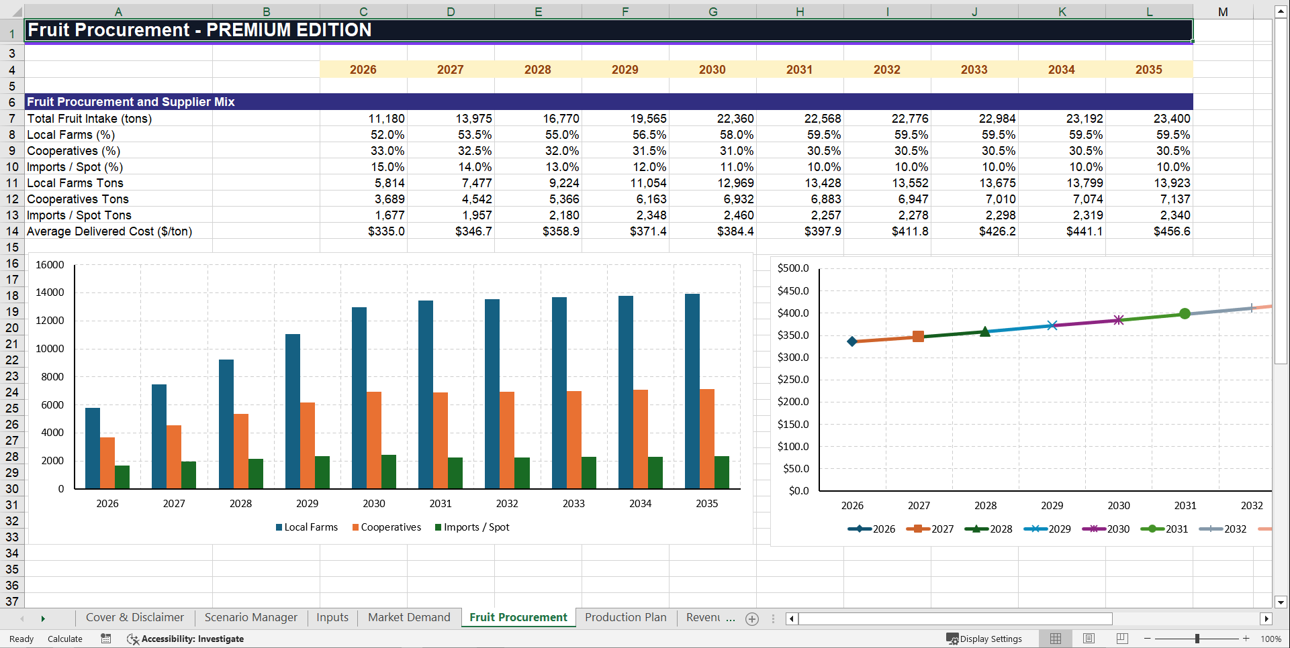Viewport: 1290px width, 648px height.
Task: Show more sheet tabs via the ellipsis
Action: tap(731, 618)
